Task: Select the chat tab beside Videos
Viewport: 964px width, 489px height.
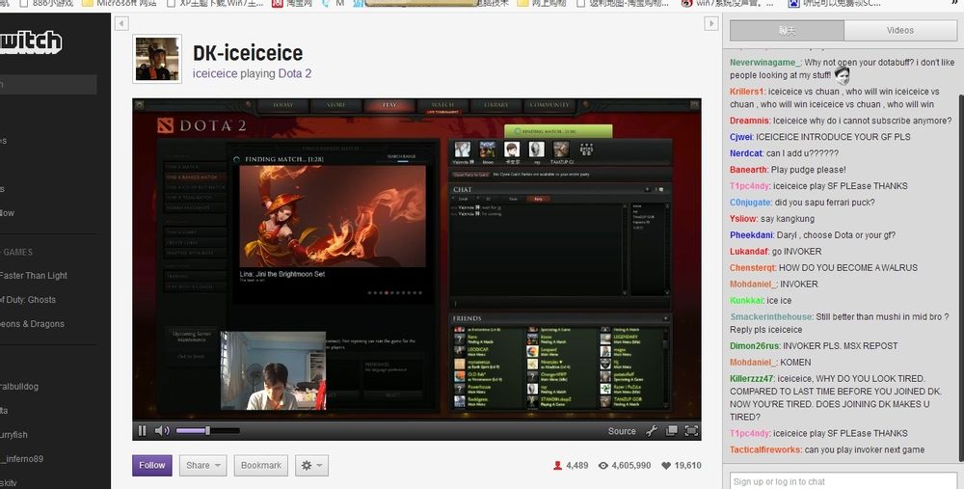Action: [787, 30]
